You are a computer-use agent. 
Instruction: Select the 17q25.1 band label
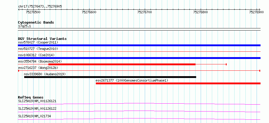point(24,26)
